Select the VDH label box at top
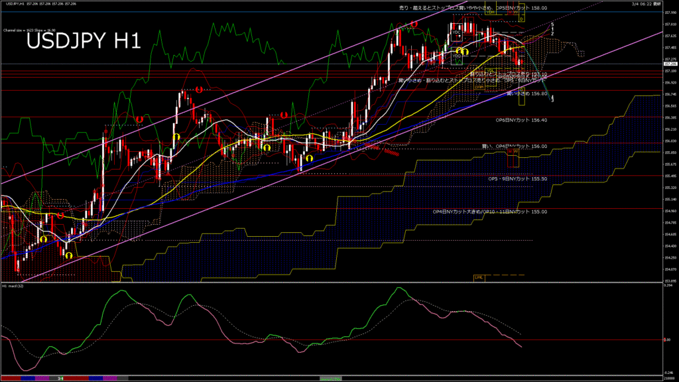Image resolution: width=679 pixels, height=382 pixels. coord(491,12)
